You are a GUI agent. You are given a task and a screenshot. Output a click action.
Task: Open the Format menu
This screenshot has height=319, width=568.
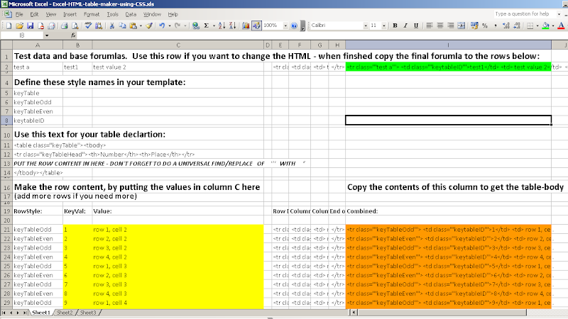tap(92, 14)
